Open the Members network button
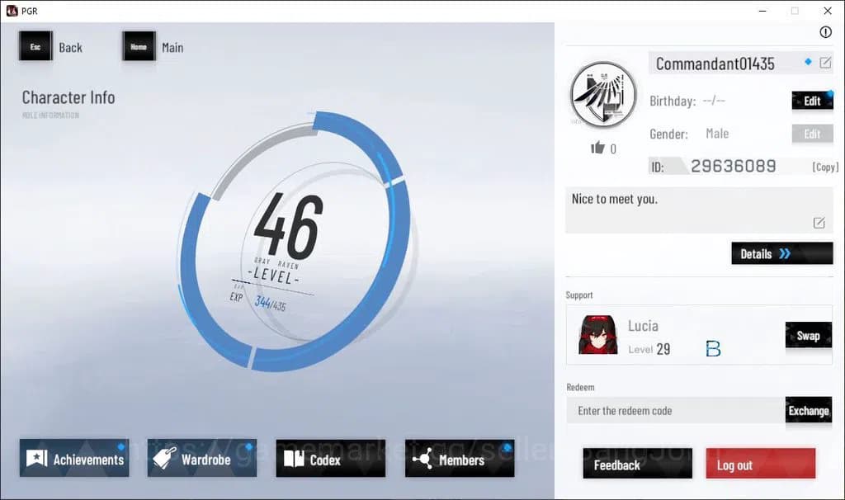845x500 pixels. pyautogui.click(x=459, y=459)
